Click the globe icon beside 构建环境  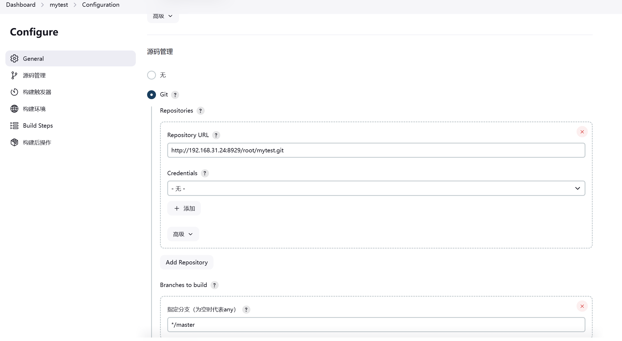click(14, 109)
